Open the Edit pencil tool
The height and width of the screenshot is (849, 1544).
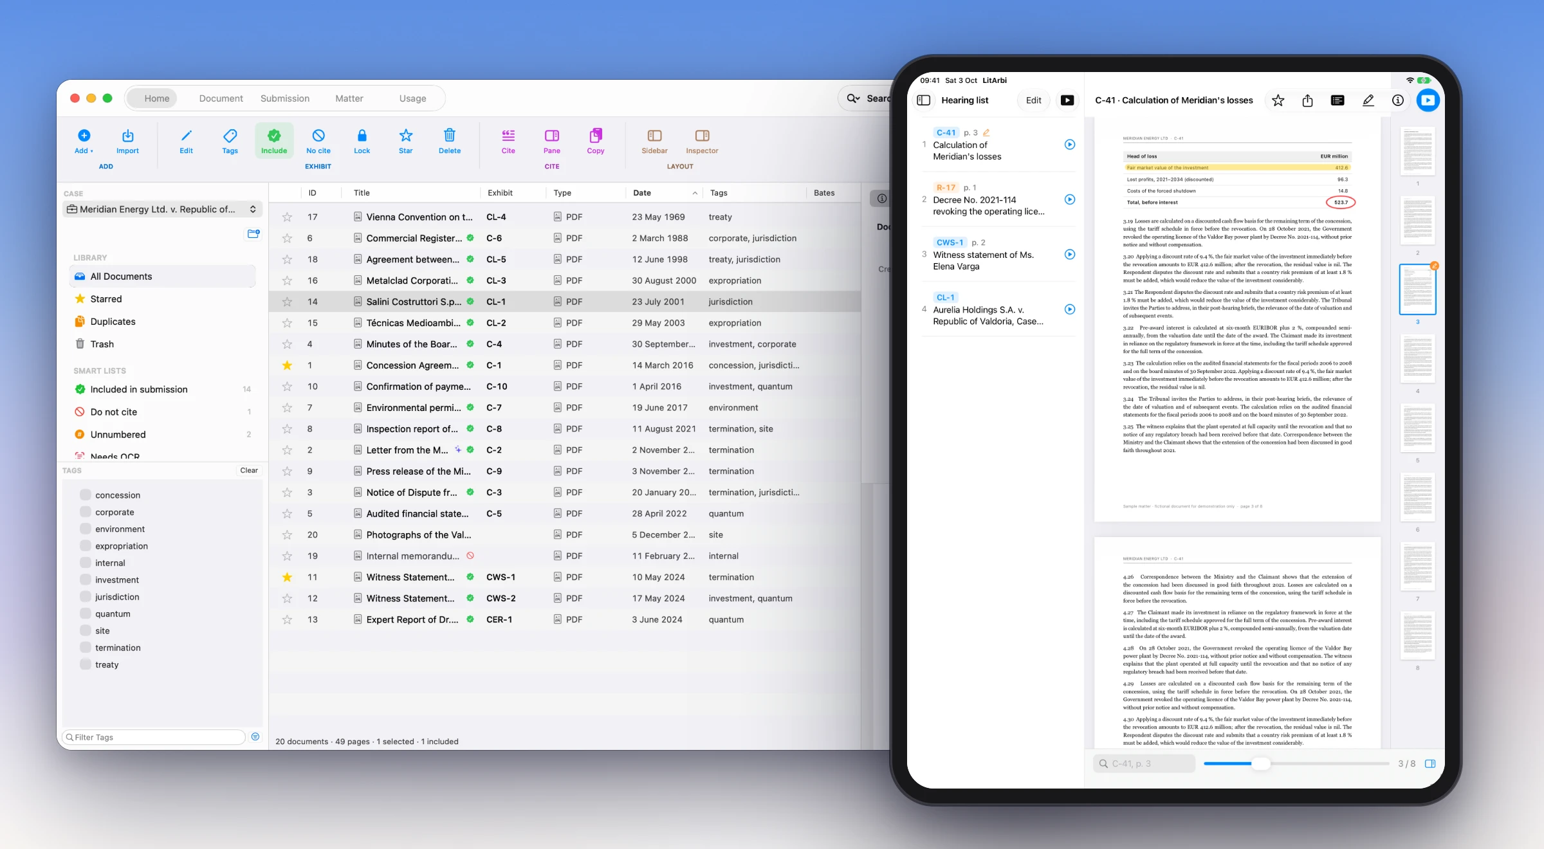(x=186, y=141)
